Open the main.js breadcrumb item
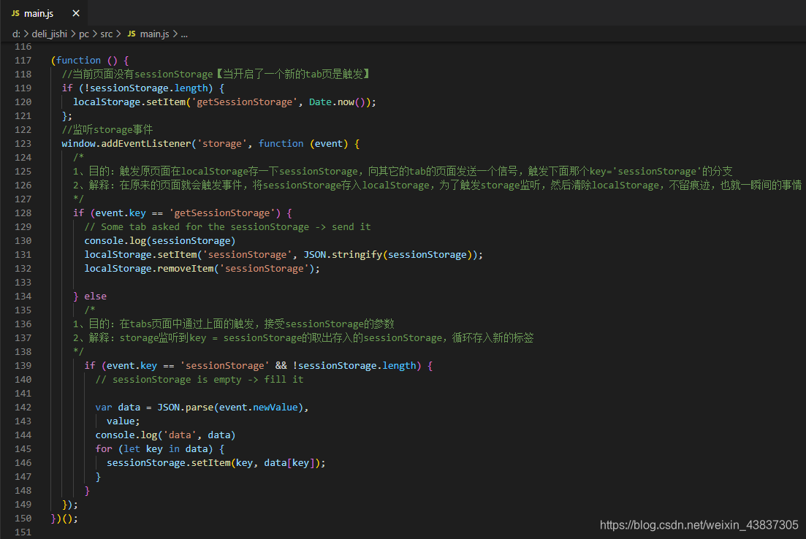The width and height of the screenshot is (806, 539). tap(154, 34)
